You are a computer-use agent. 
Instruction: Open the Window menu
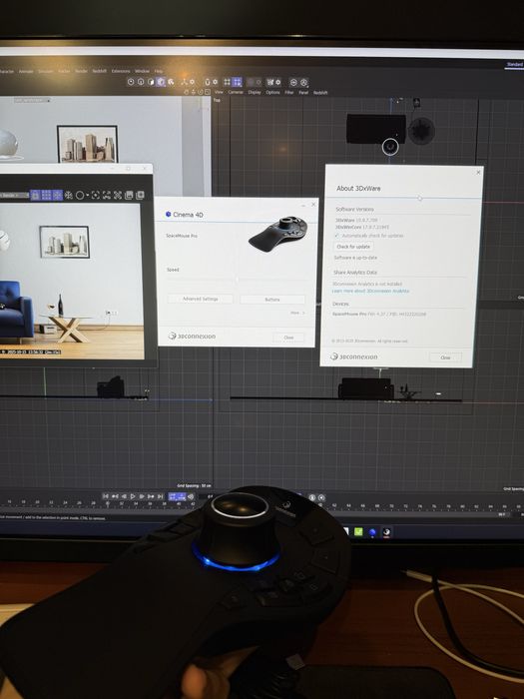142,71
